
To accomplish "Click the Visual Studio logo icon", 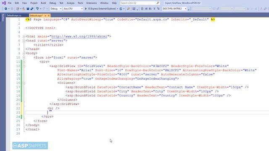I will point(4,3).
